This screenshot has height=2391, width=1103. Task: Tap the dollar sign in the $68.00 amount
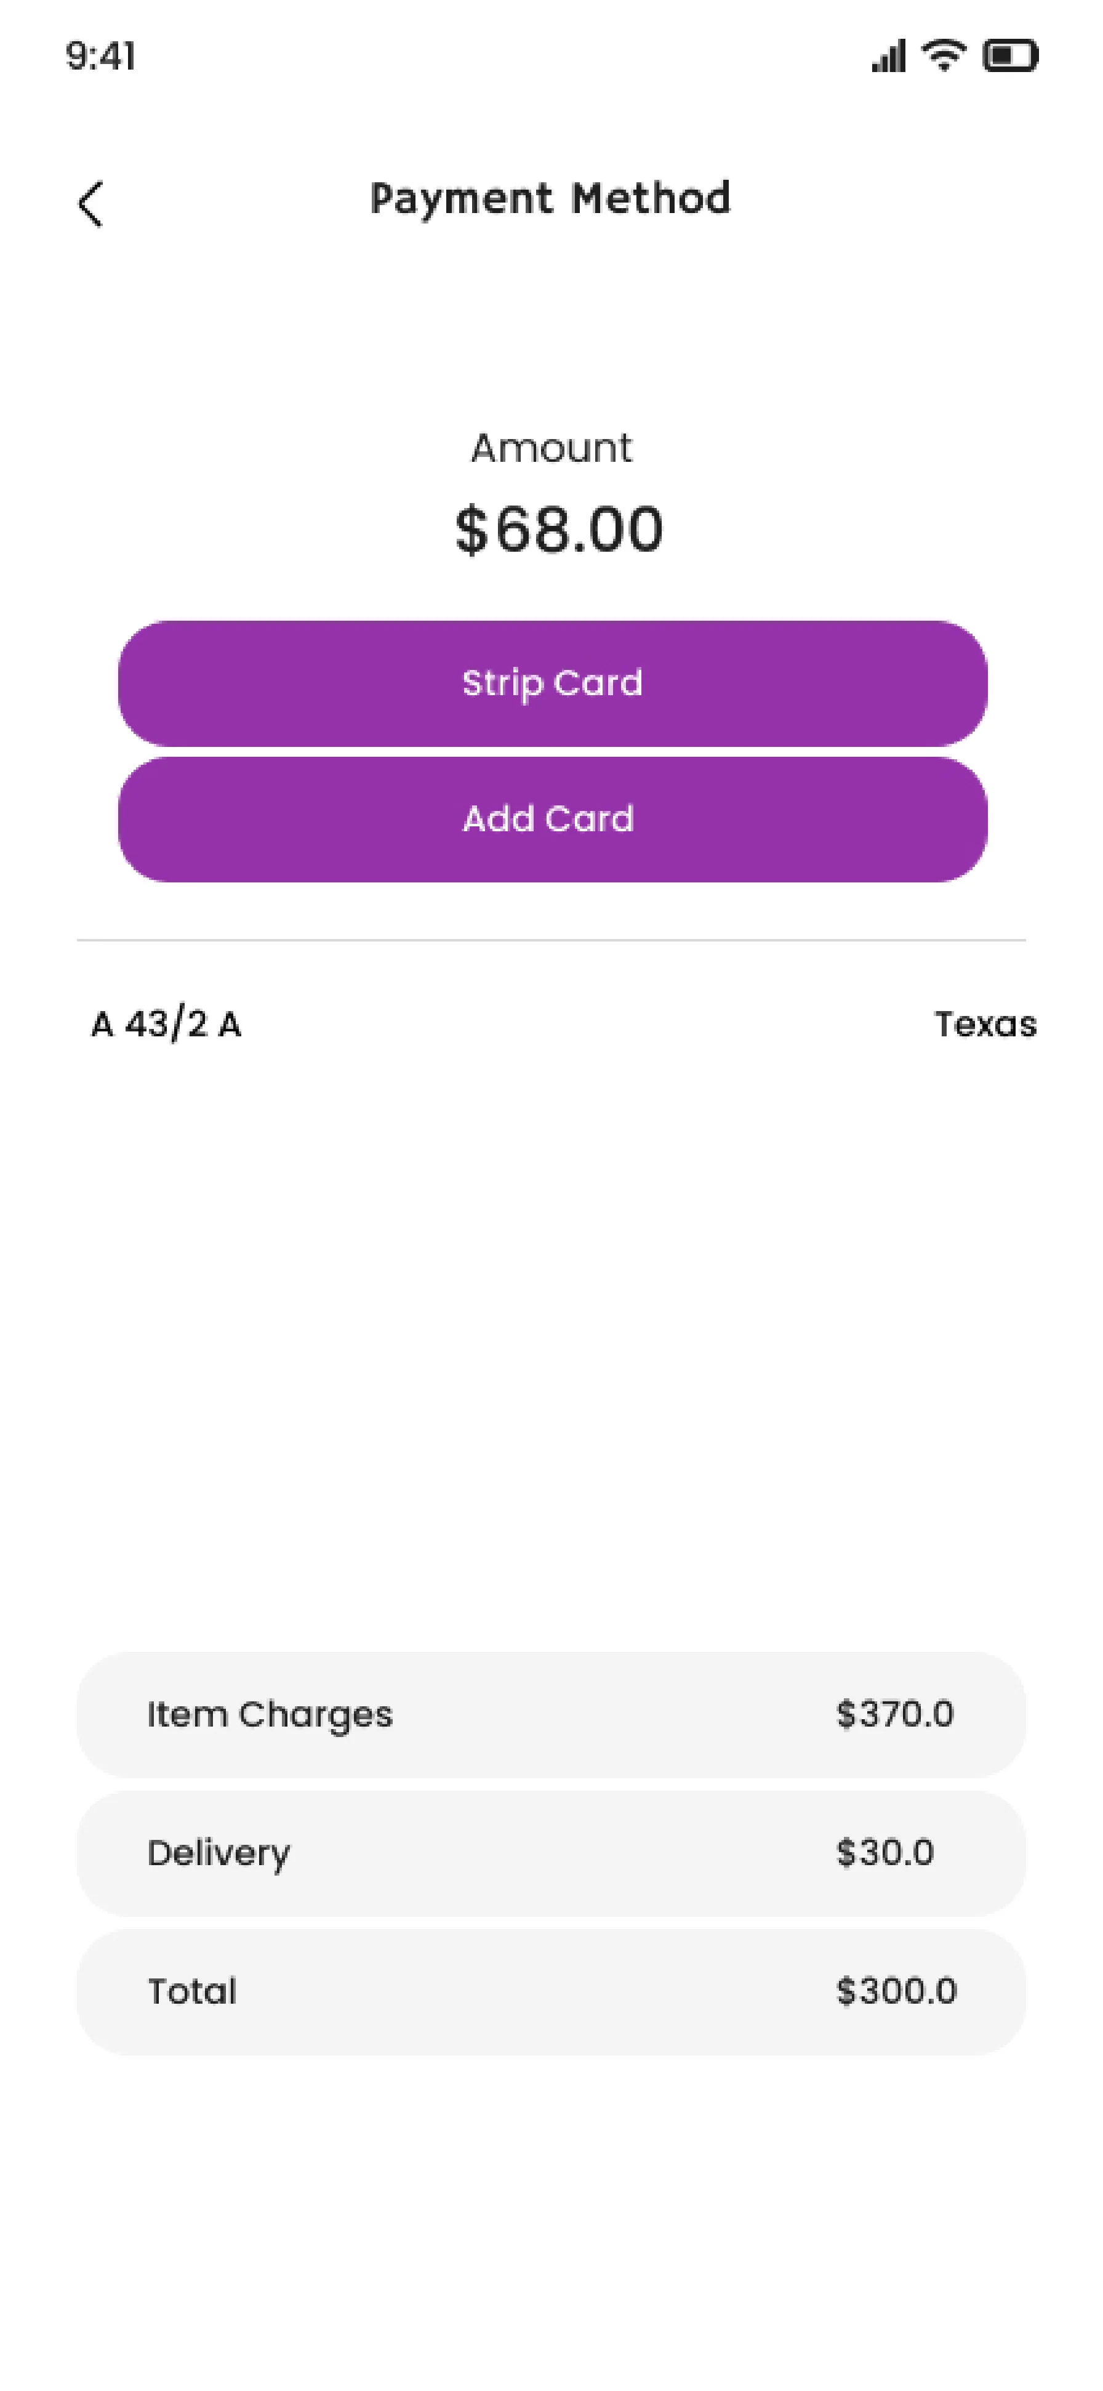pyautogui.click(x=471, y=530)
